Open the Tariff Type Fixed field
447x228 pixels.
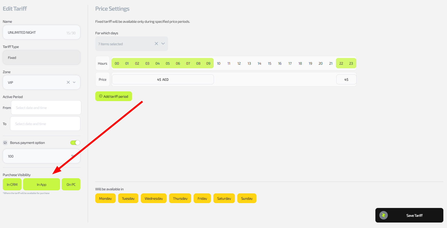tap(42, 57)
